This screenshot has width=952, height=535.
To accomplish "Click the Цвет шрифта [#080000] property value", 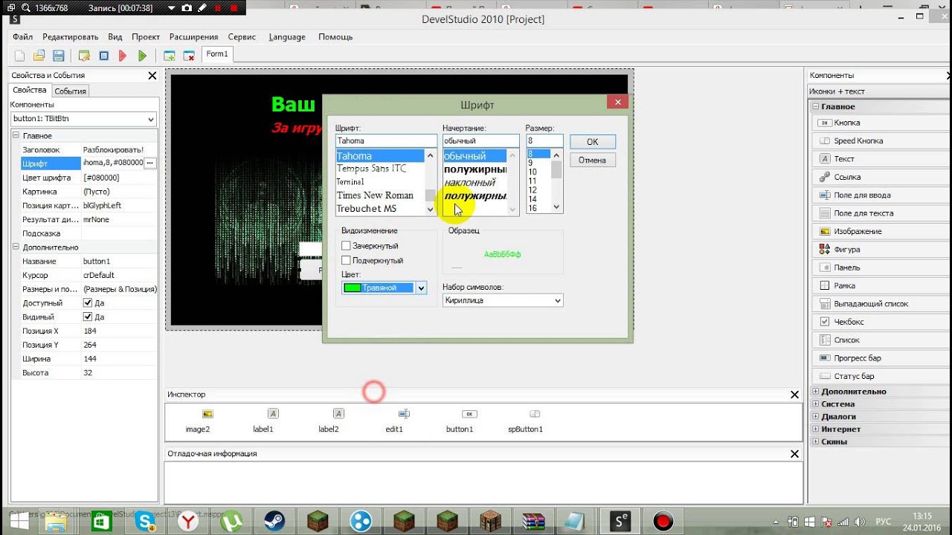I will click(x=120, y=178).
